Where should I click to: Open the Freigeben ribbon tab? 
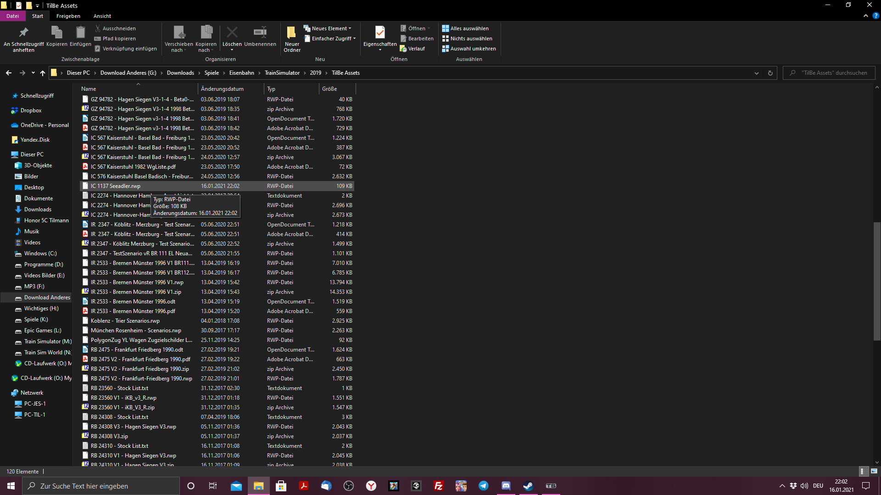tap(68, 16)
